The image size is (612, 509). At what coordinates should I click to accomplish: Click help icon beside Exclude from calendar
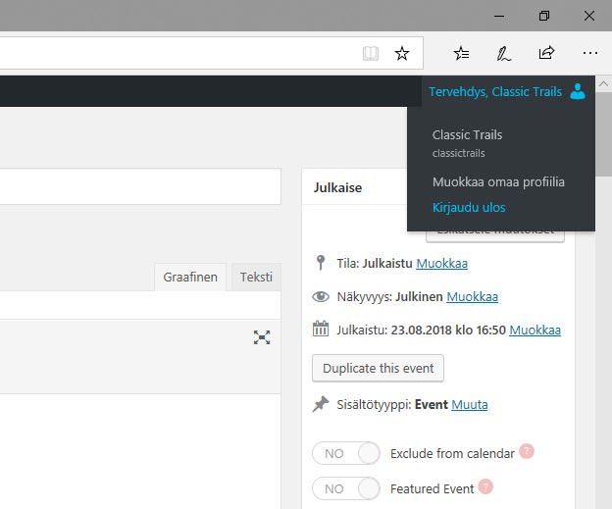click(x=527, y=452)
